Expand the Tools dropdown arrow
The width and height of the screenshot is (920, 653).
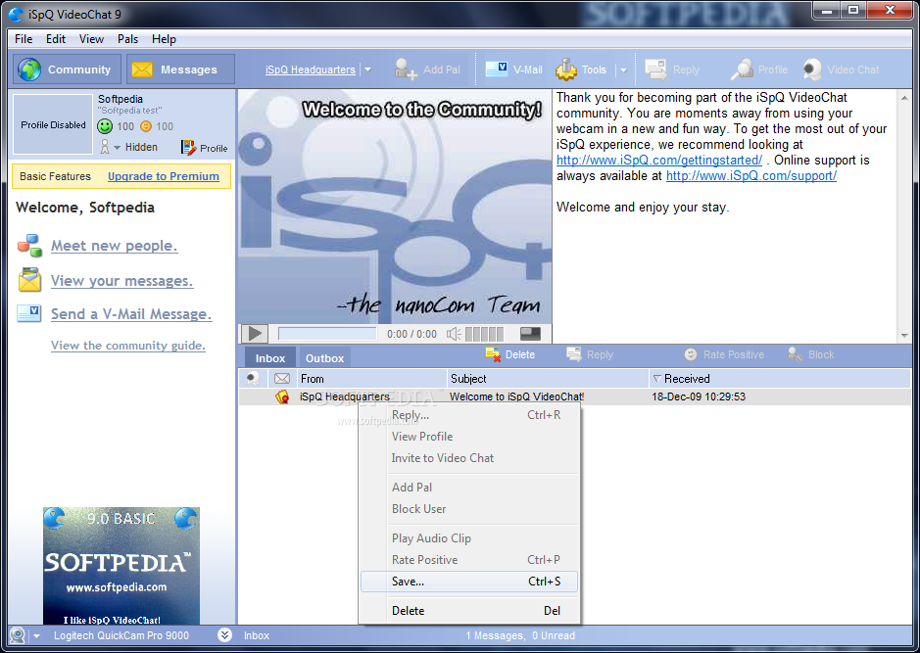(623, 70)
